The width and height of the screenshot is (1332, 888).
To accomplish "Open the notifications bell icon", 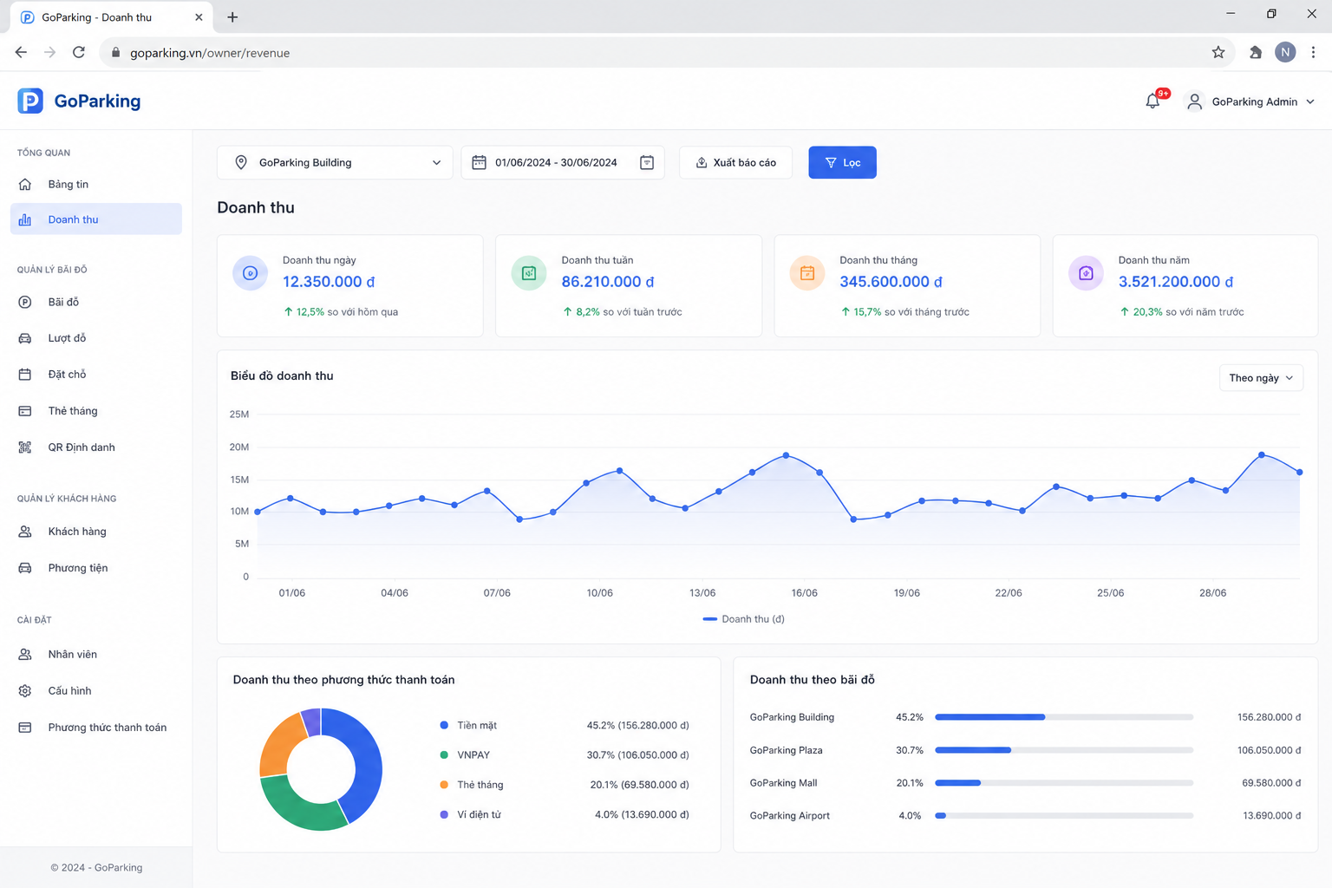I will pos(1152,101).
